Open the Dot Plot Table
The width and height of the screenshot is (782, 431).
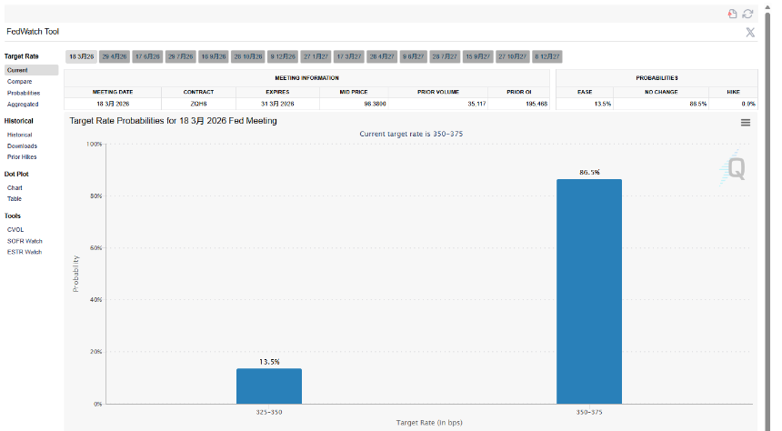tap(15, 198)
